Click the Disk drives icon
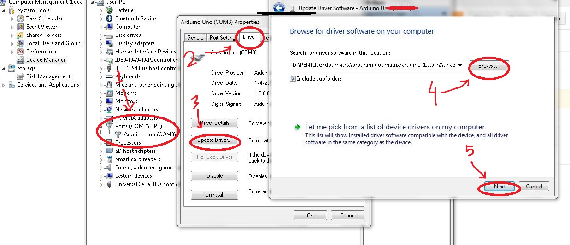The height and width of the screenshot is (245, 570). click(109, 35)
